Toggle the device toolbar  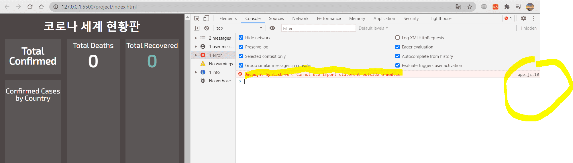pos(206,19)
